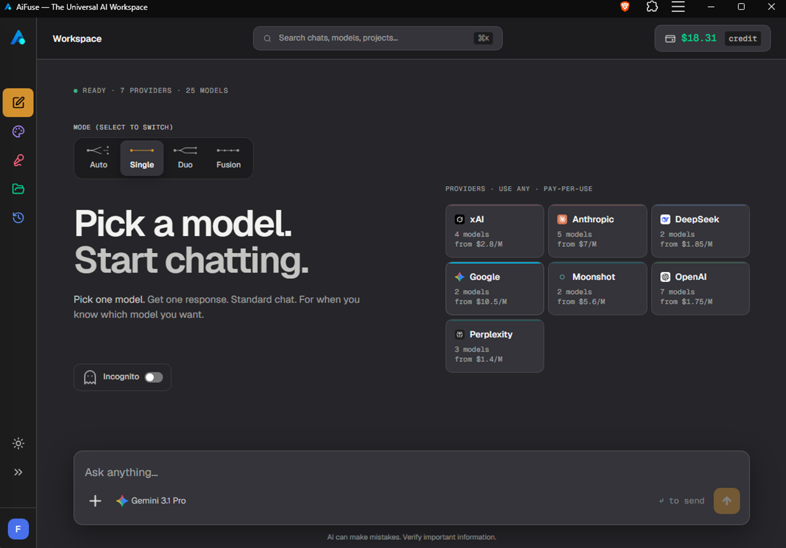This screenshot has height=548, width=786.
Task: Start a new chat with the compose icon
Action: (18, 103)
